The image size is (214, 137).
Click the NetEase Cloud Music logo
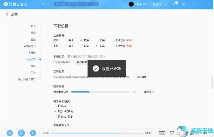15,4
